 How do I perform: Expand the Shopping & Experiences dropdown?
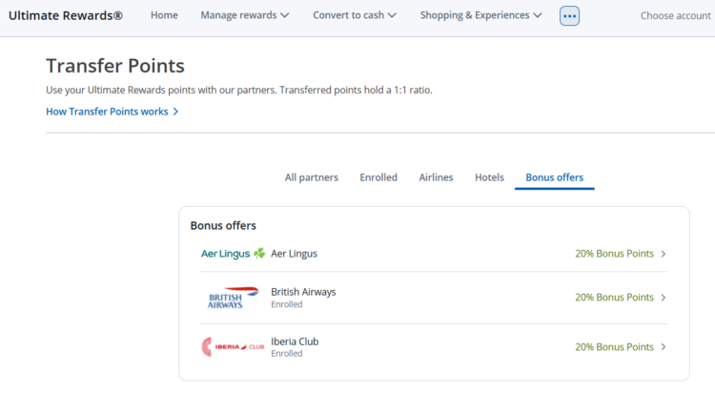point(481,15)
